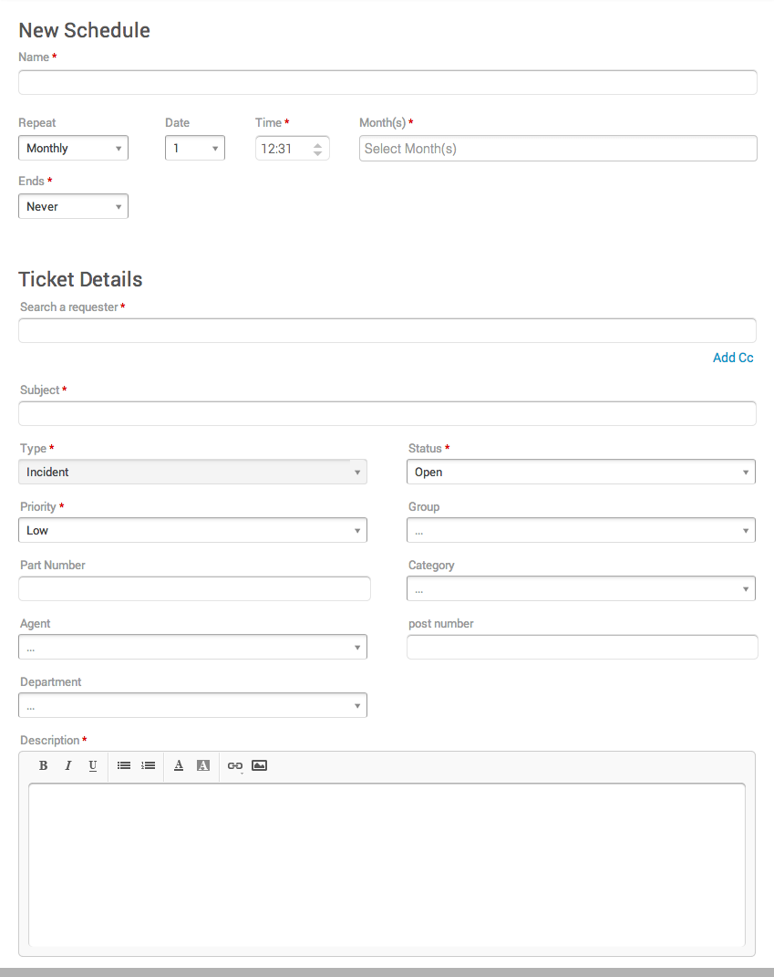The image size is (774, 977).
Task: Insert a numbered list in description
Action: pyautogui.click(x=149, y=765)
